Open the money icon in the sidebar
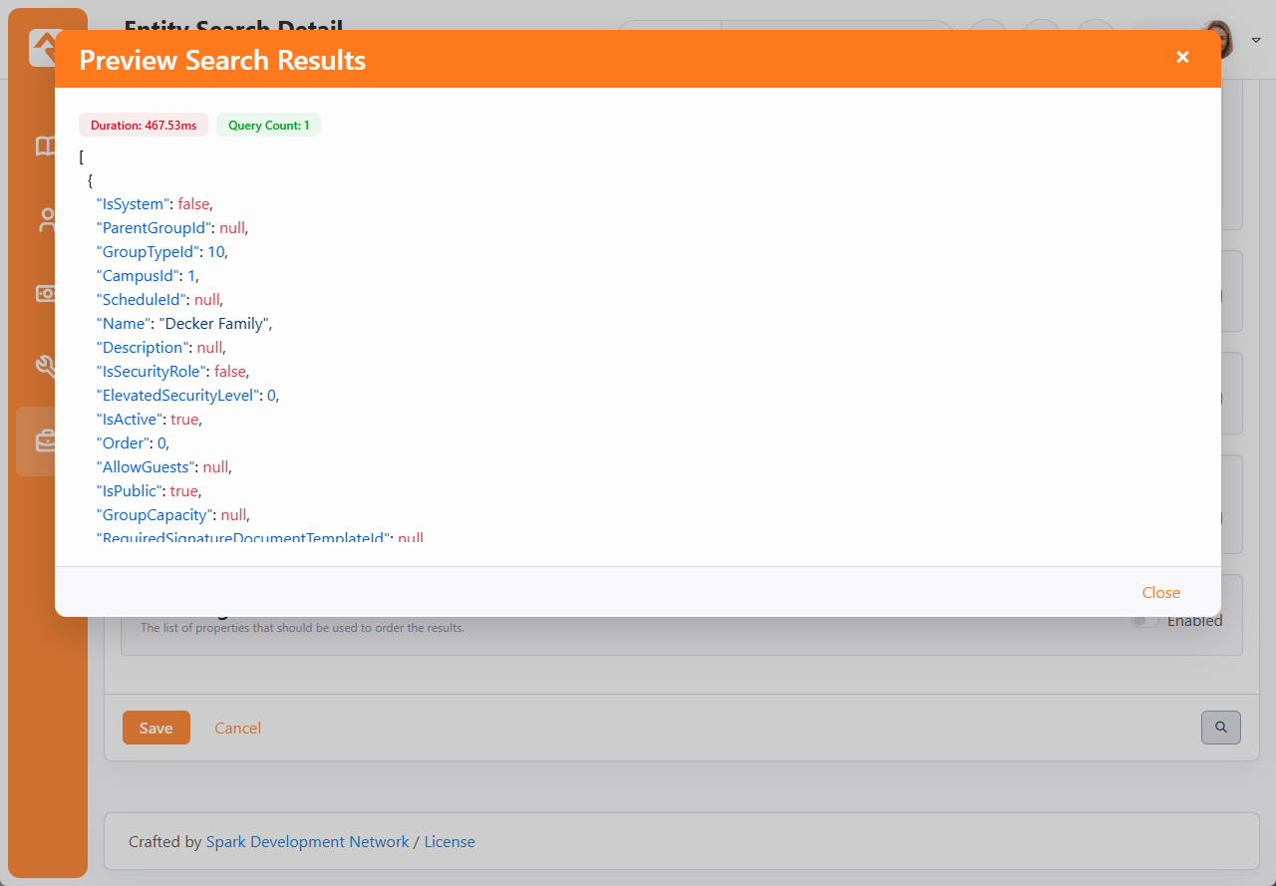The image size is (1276, 886). pyautogui.click(x=46, y=293)
